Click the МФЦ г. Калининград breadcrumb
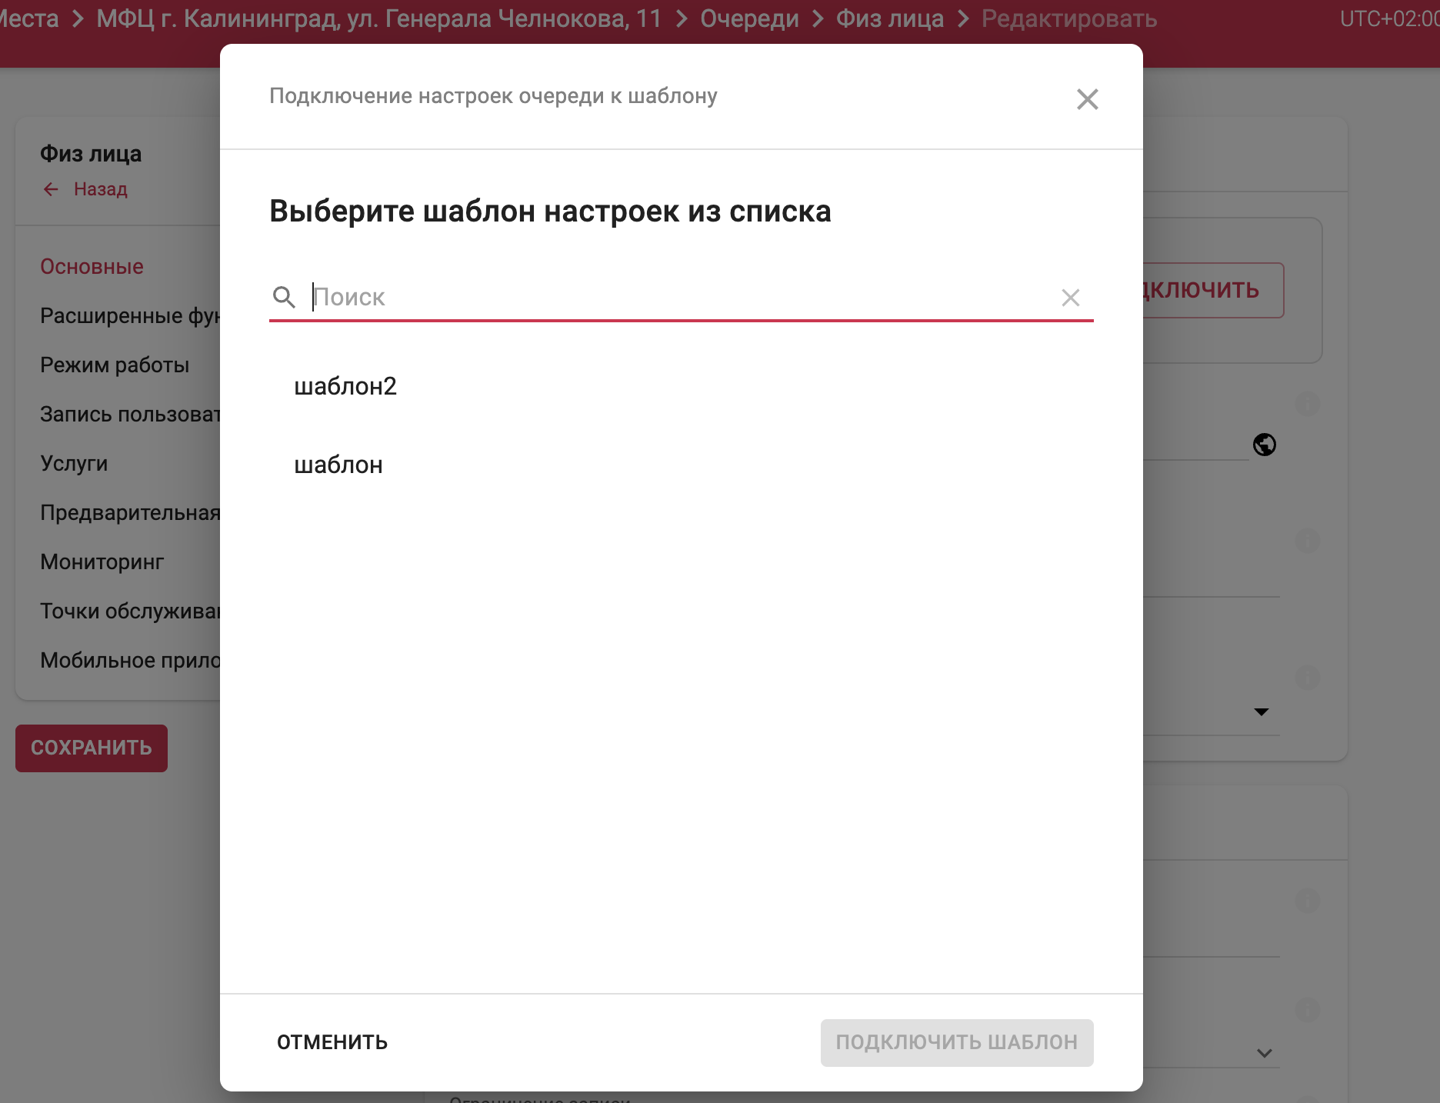1440x1103 pixels. (x=378, y=18)
